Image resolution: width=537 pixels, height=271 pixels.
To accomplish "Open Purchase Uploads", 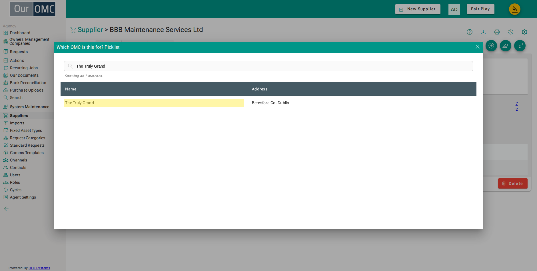I will [x=27, y=90].
